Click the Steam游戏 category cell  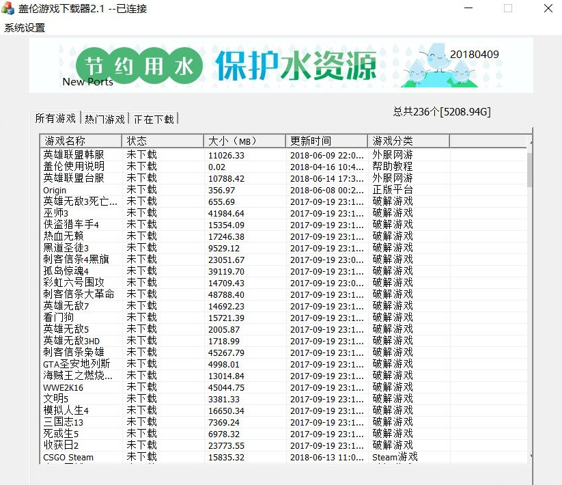tap(395, 457)
